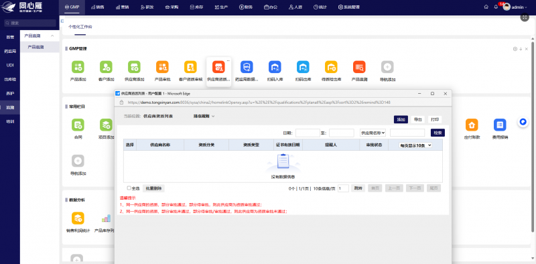The image size is (536, 264).
Task: Click the 批量删除 batch delete button
Action: tap(153, 188)
